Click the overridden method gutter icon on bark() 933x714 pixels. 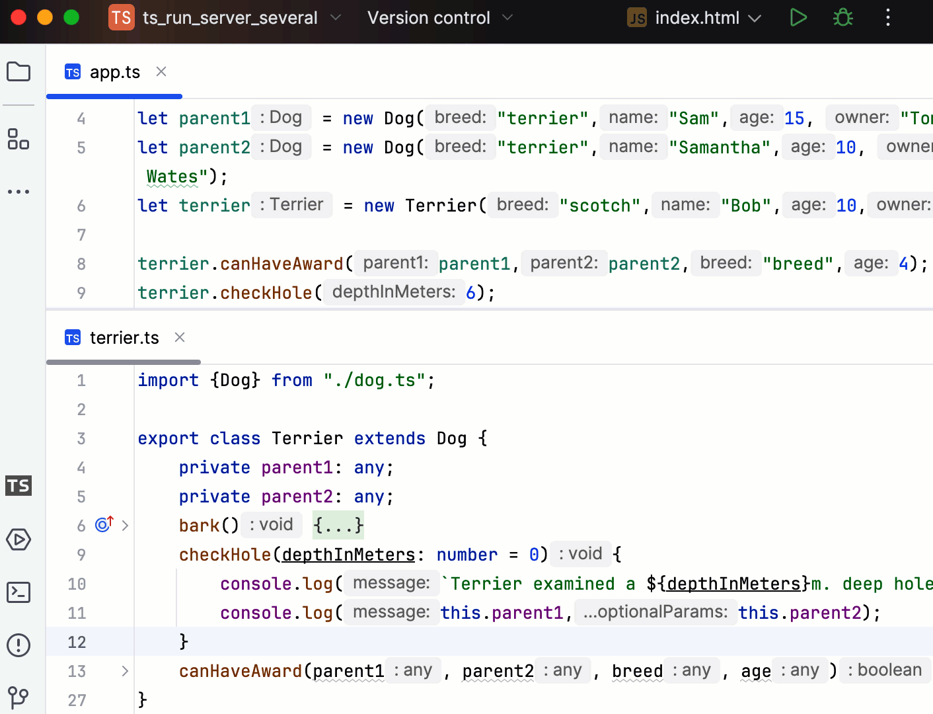tap(102, 524)
